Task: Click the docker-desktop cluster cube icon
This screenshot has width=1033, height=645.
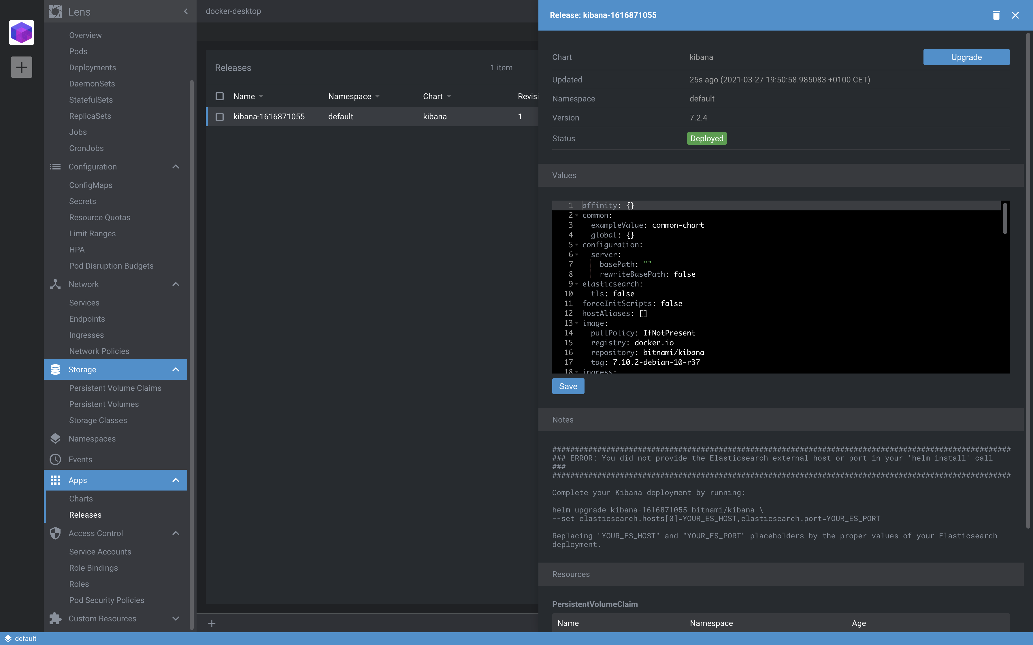Action: tap(21, 32)
